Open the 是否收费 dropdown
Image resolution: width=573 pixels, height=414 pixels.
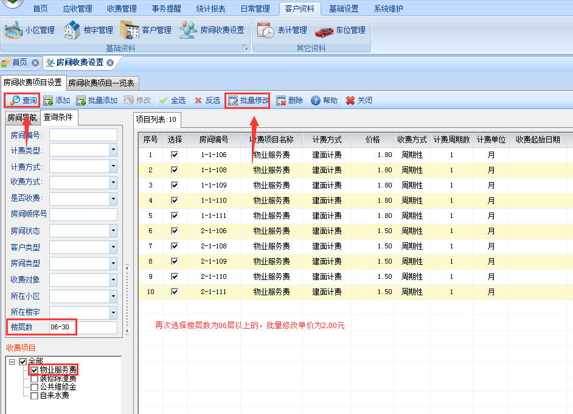pyautogui.click(x=113, y=199)
